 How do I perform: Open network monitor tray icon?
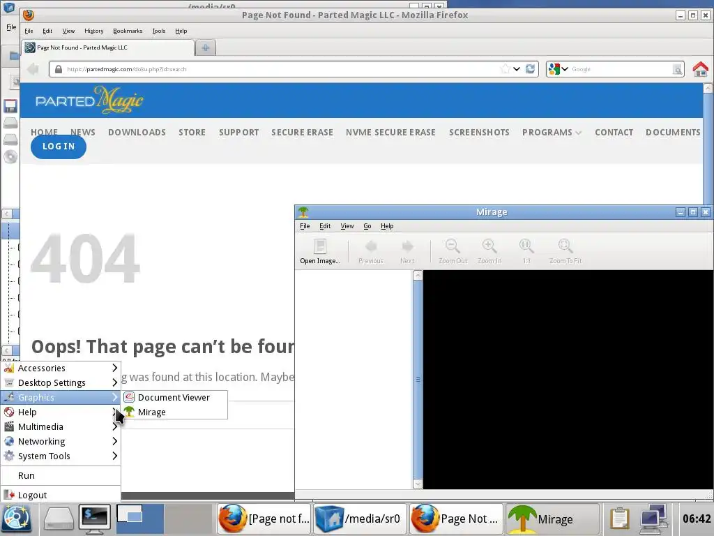[653, 519]
